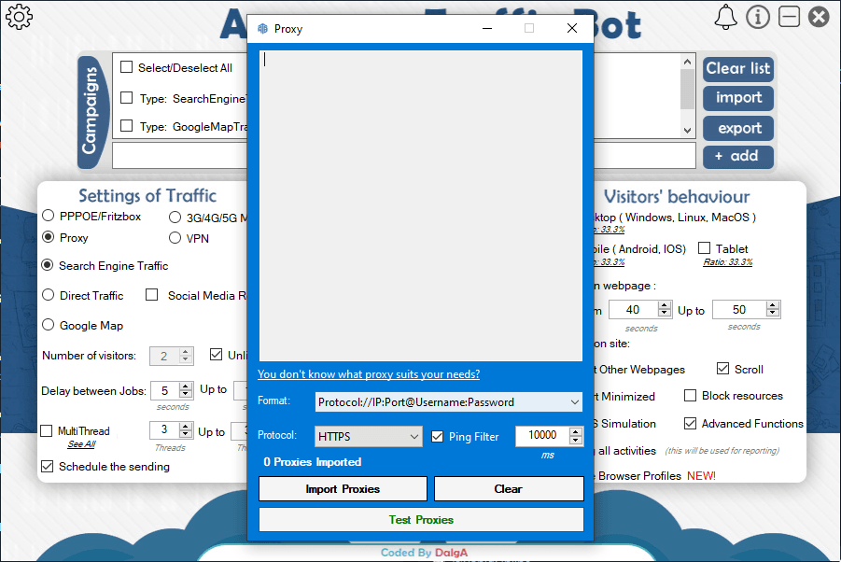Screen dimensions: 841x562
Task: Click the Proxy dialog title icon
Action: pyautogui.click(x=263, y=29)
